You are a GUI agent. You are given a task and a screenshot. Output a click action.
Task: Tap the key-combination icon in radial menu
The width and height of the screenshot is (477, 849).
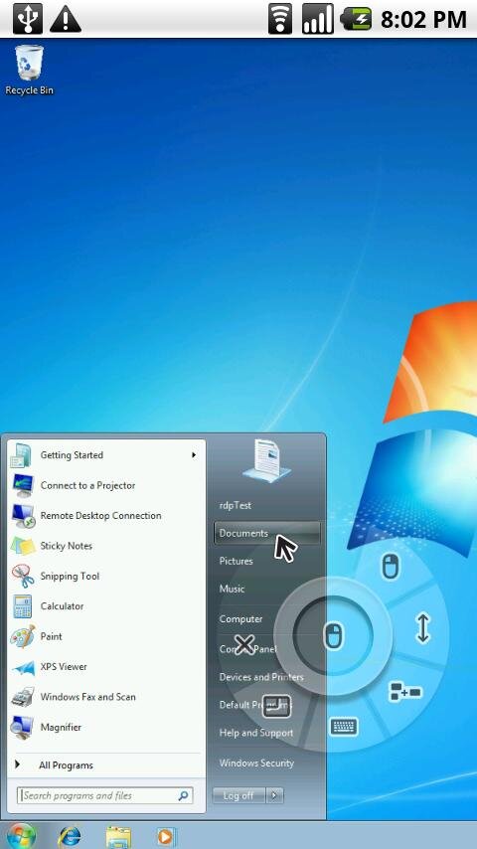(405, 692)
